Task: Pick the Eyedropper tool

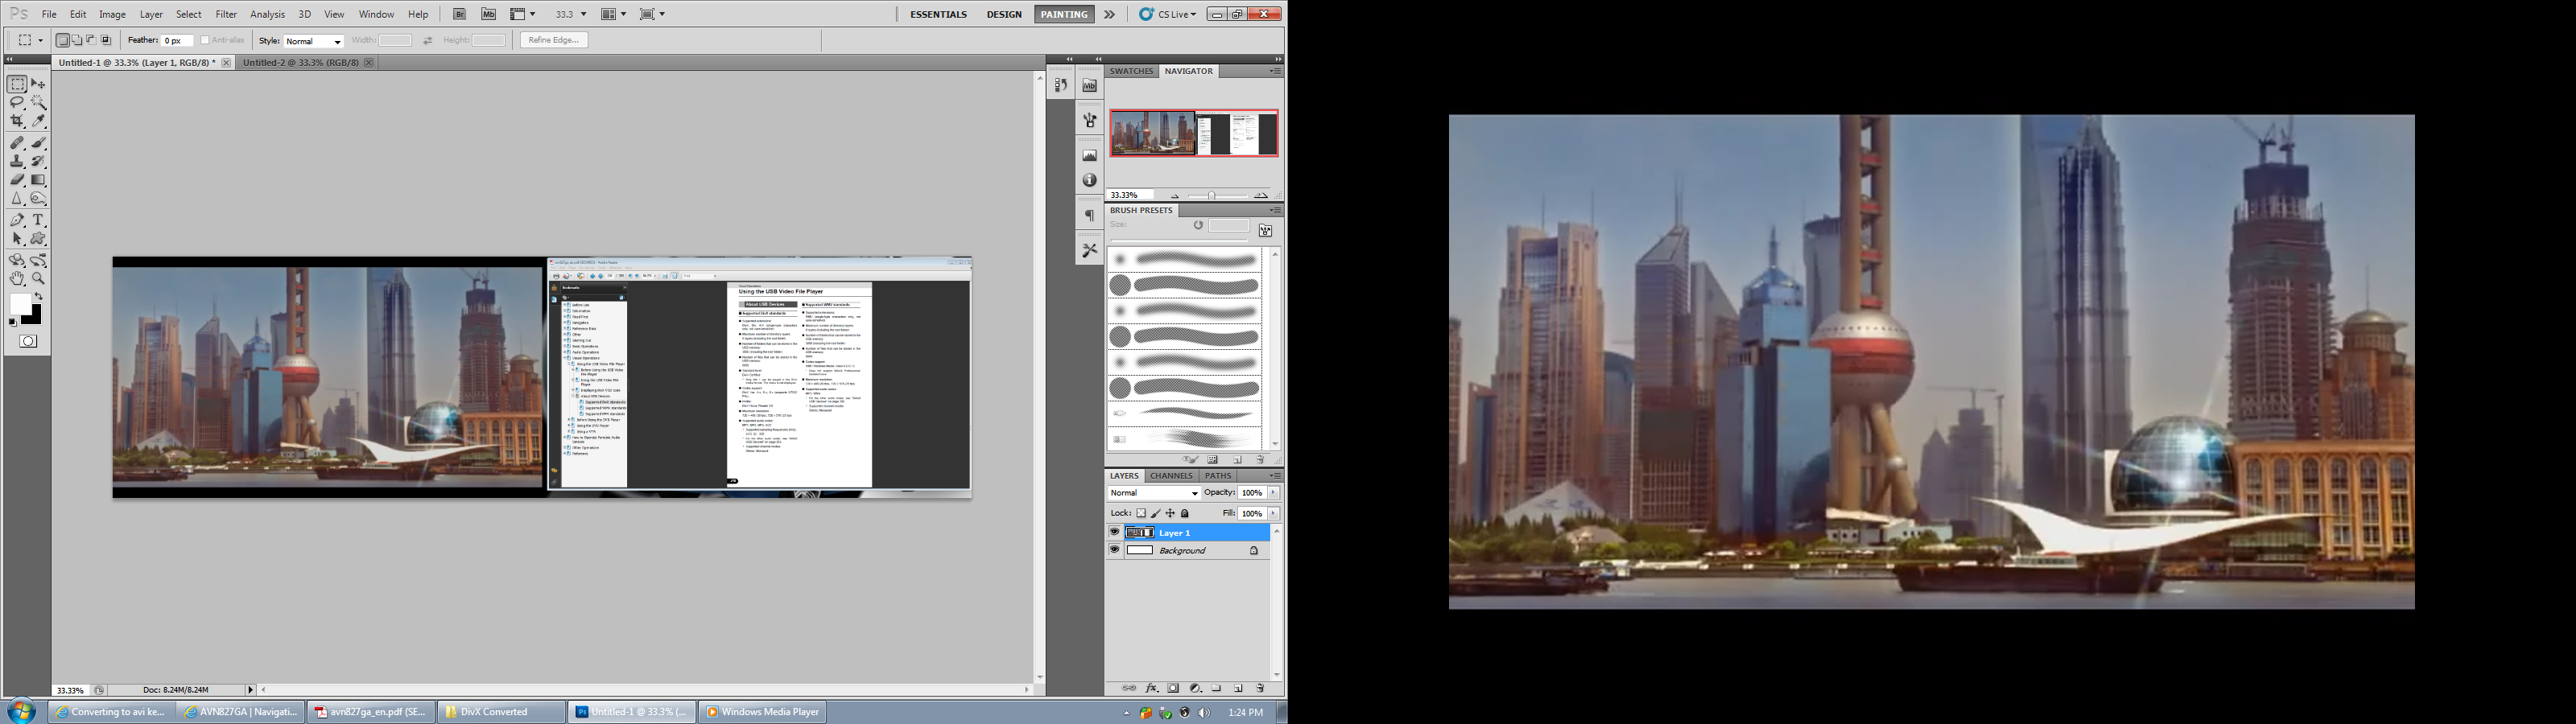Action: 38,121
